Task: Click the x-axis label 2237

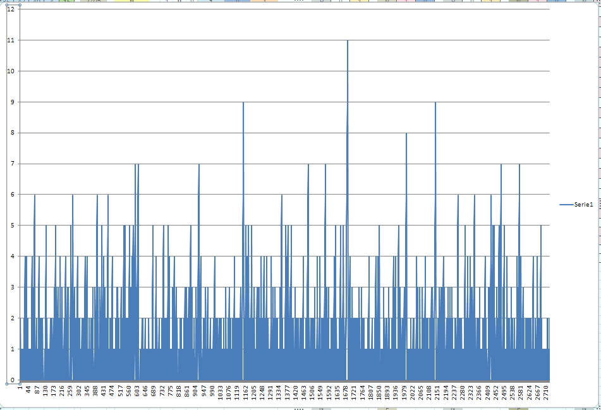Action: click(454, 392)
